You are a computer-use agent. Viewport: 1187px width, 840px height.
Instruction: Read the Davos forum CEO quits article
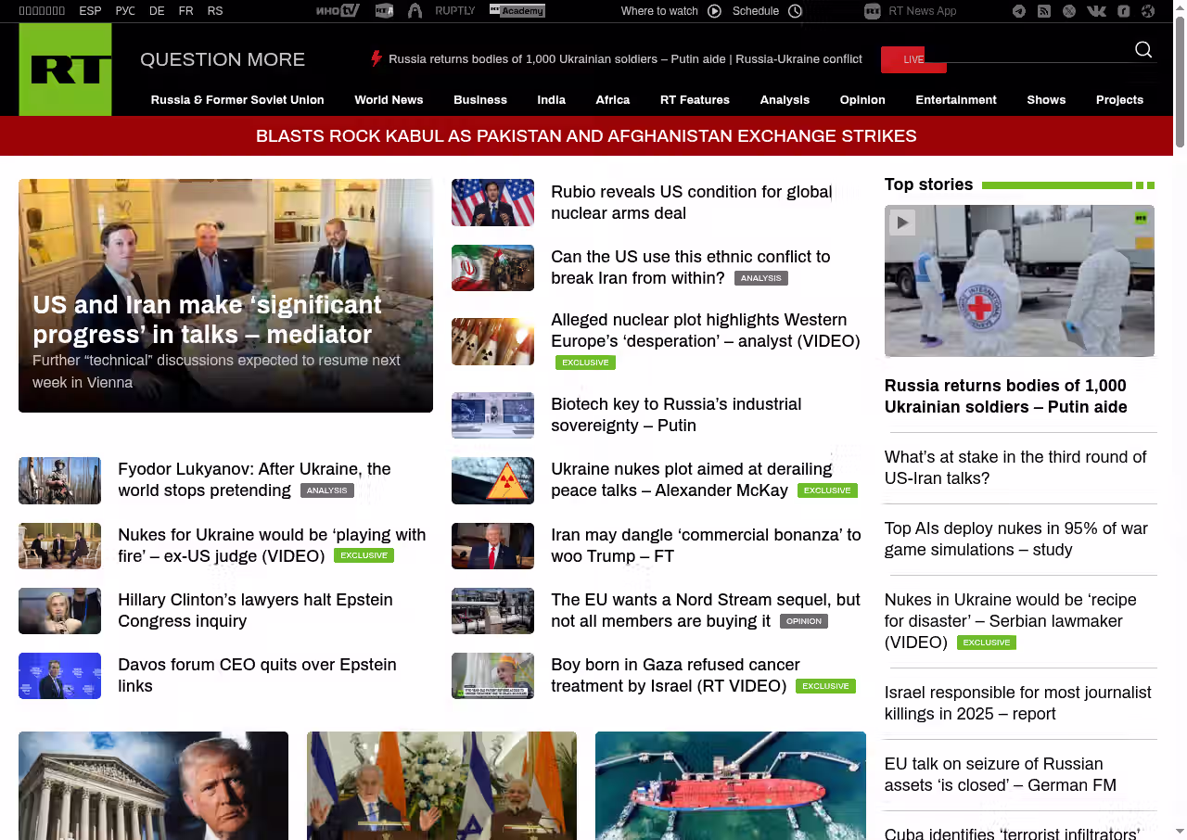(257, 675)
